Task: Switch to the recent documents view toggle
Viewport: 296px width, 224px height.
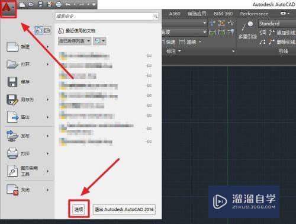Action: (38, 30)
